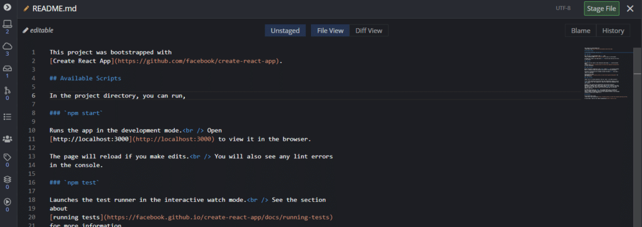Click the UTF-8 encoding selector
The height and width of the screenshot is (227, 642).
[563, 8]
